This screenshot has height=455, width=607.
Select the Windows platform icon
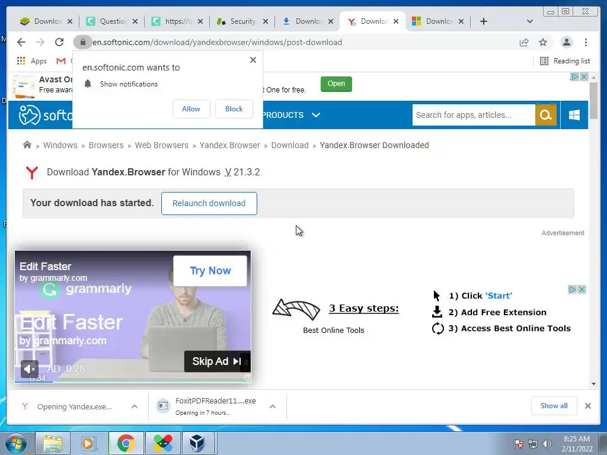click(574, 115)
